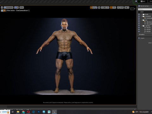
Task: Open the weather widget in the taskbar
Action: pyautogui.click(x=140, y=112)
